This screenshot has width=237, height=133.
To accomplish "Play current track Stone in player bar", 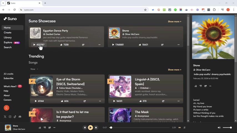I will pyautogui.click(x=90, y=127).
